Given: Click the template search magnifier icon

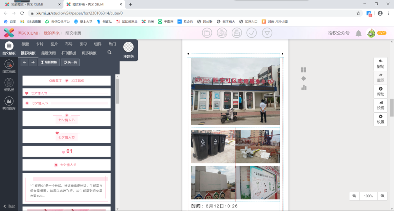Looking at the screenshot, I should pos(109,52).
